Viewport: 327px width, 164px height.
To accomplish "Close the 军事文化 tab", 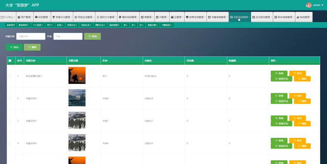I will click(76, 25).
